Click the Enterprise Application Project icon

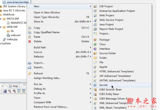coord(95,11)
